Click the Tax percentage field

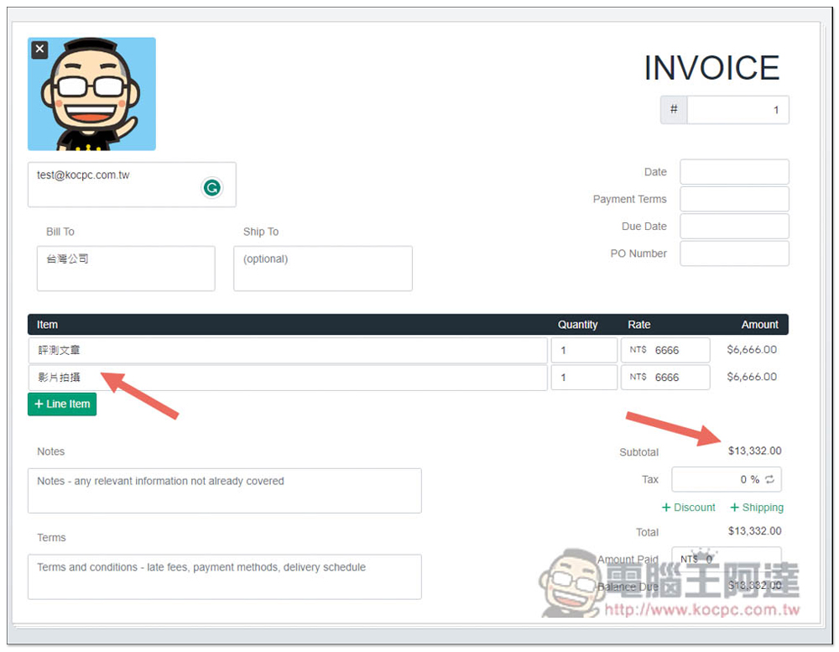tap(726, 479)
